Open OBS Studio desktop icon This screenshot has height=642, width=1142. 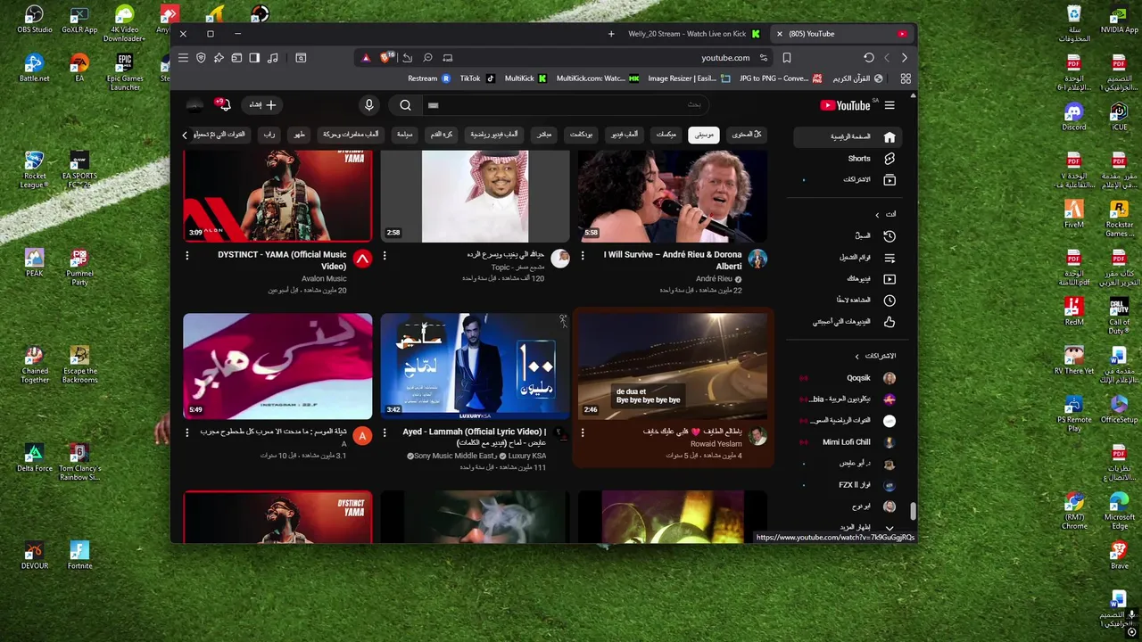[x=35, y=19]
